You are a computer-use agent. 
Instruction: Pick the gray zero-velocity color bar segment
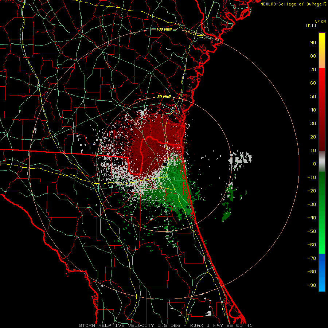pos(322,161)
